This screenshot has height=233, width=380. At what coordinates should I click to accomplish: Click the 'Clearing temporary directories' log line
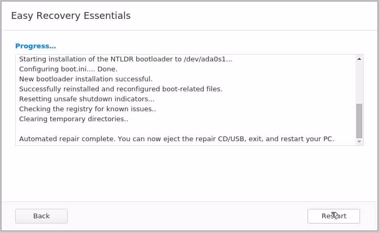click(x=73, y=119)
